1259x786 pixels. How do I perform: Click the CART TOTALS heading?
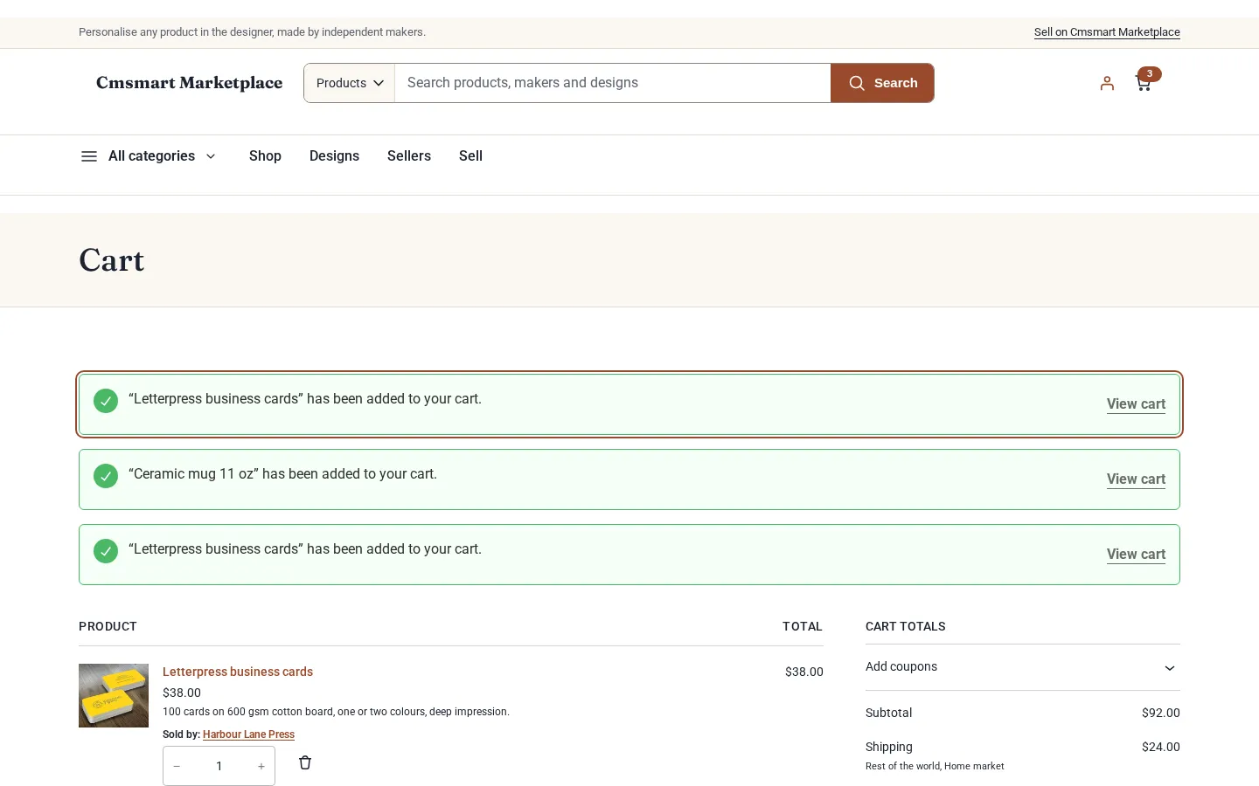[906, 626]
